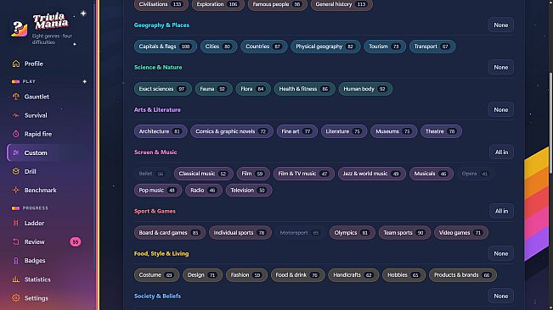Click None for Food, Style & Living

[x=501, y=253]
